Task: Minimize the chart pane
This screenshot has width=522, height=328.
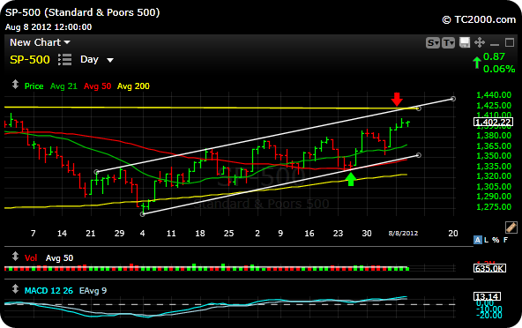Action: click(x=495, y=44)
